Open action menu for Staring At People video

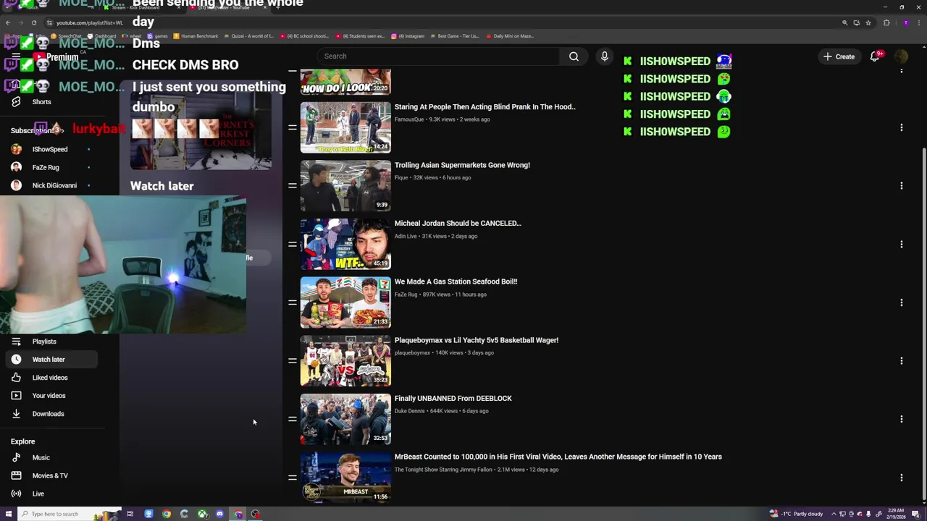click(901, 127)
